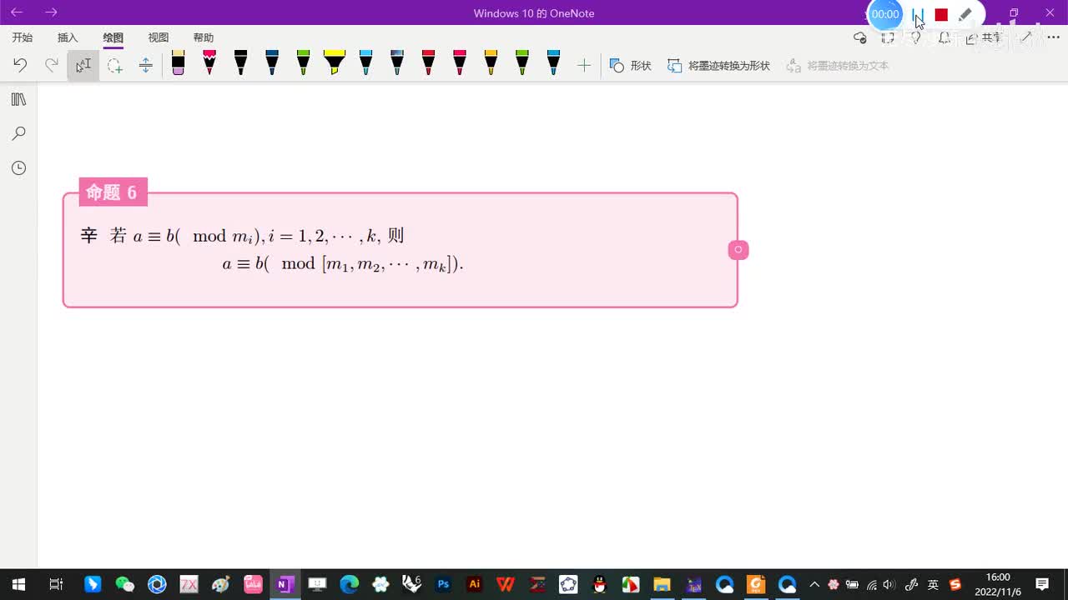This screenshot has width=1068, height=600.
Task: Open the Action Center notifications
Action: 1042,584
